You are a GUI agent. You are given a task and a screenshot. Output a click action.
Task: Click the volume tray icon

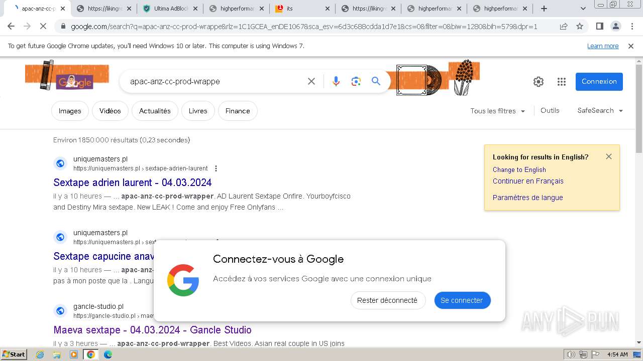coord(571,354)
